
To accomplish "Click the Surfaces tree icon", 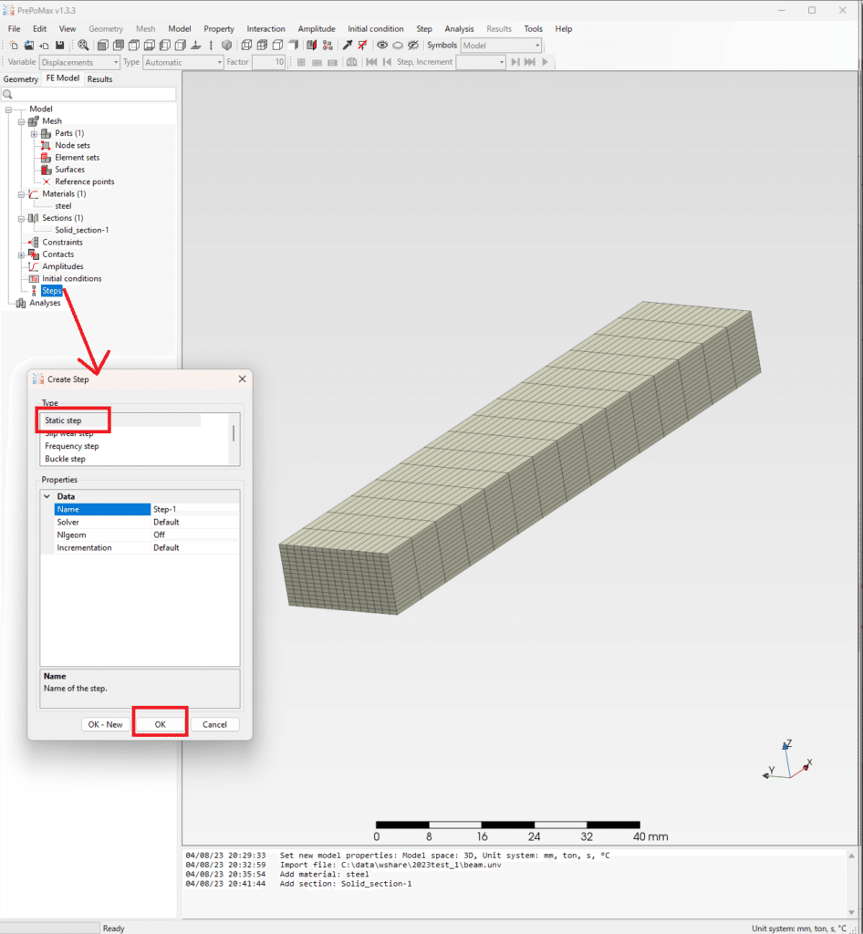I will tap(46, 170).
